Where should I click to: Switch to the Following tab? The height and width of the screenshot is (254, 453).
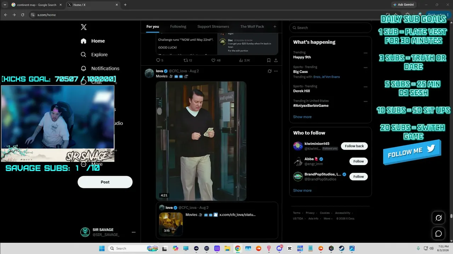pos(178,26)
